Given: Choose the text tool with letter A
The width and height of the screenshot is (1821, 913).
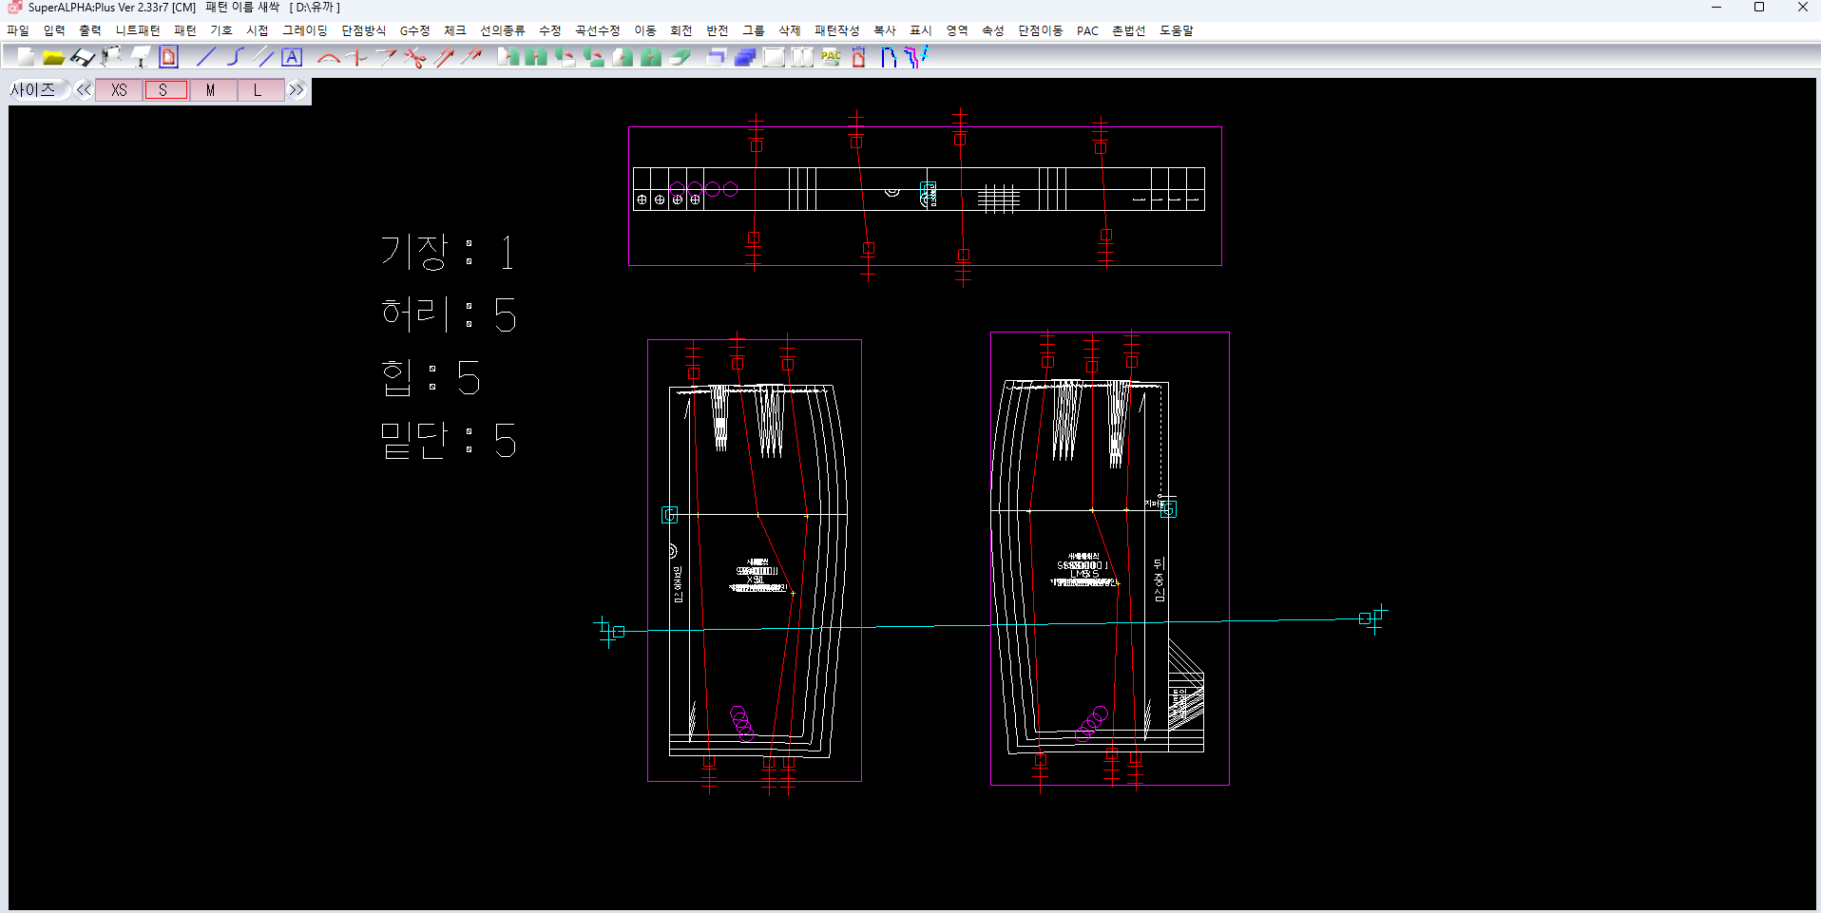Looking at the screenshot, I should 292,57.
